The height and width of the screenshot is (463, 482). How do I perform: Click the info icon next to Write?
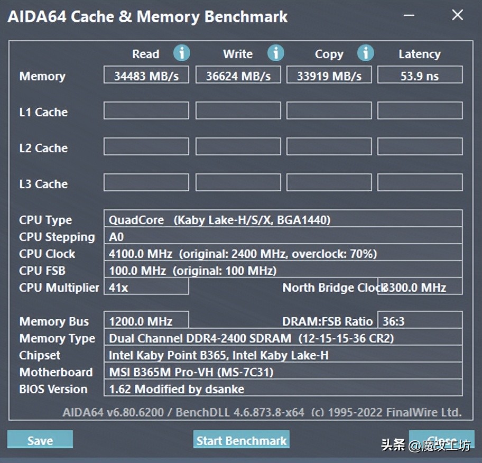point(275,53)
